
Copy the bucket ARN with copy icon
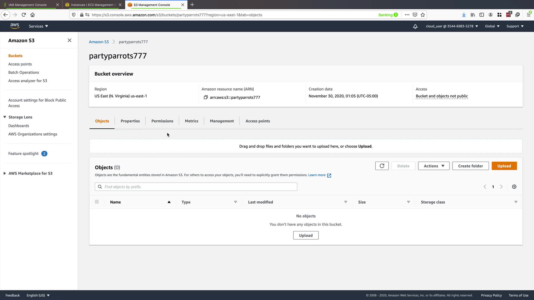click(206, 97)
